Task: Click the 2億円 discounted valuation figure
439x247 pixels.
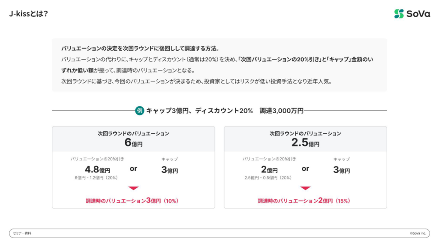Action: click(x=269, y=169)
